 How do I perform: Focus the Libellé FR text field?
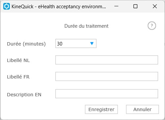pos(106,76)
